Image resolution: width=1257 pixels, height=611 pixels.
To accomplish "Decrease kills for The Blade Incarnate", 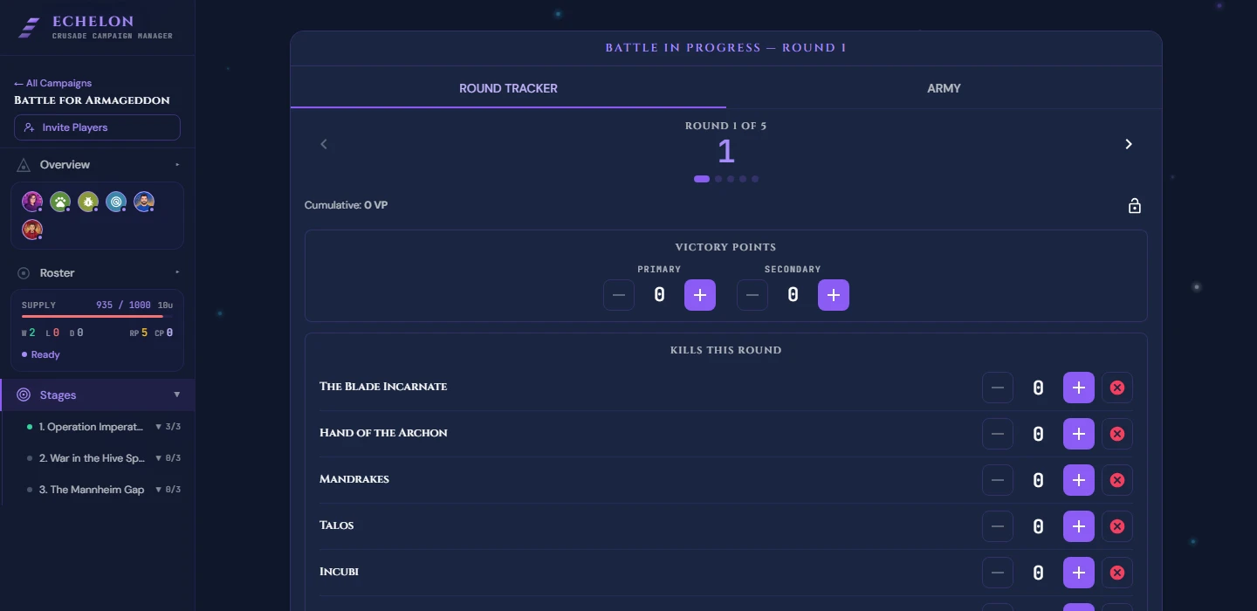I will [x=998, y=388].
